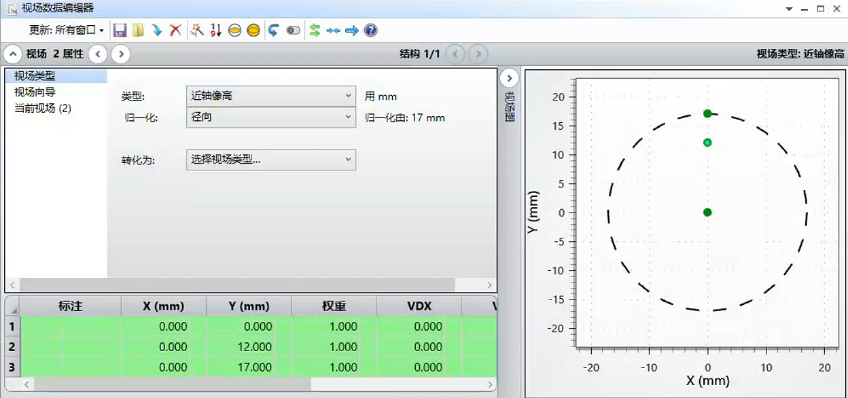This screenshot has width=848, height=398.
Task: Open the 归一化 dropdown showing 径向
Action: (271, 117)
